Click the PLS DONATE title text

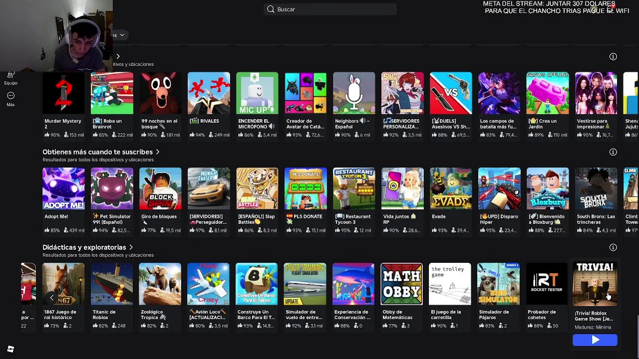tap(304, 219)
